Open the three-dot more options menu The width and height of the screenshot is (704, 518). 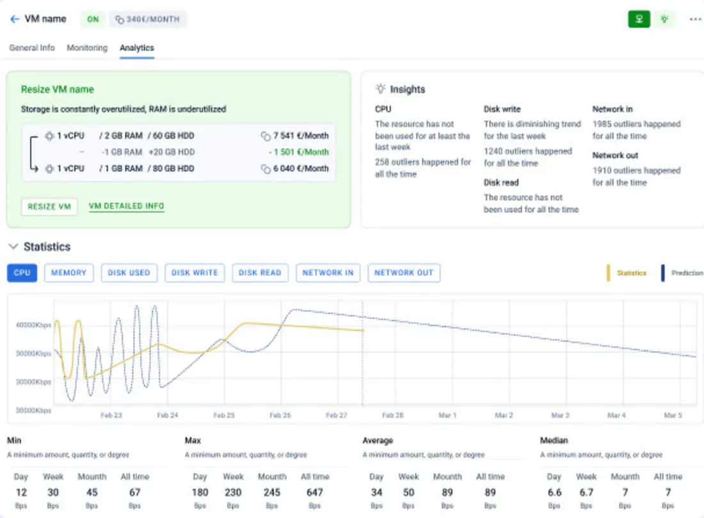click(x=695, y=19)
